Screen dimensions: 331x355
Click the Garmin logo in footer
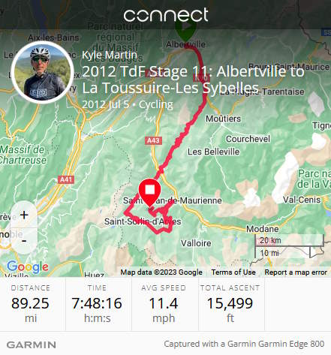pos(32,344)
